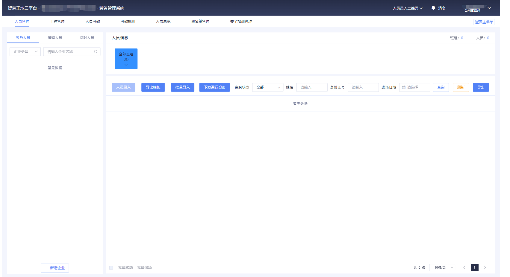Go to 考勤规则 tab
Image resolution: width=510 pixels, height=277 pixels.
coord(128,22)
